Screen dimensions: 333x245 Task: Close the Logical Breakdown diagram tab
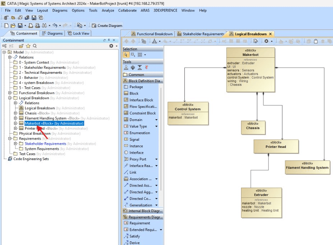point(270,34)
